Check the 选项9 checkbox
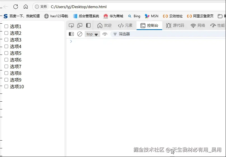Screen dimensions: 226x157 click(x=6, y=80)
